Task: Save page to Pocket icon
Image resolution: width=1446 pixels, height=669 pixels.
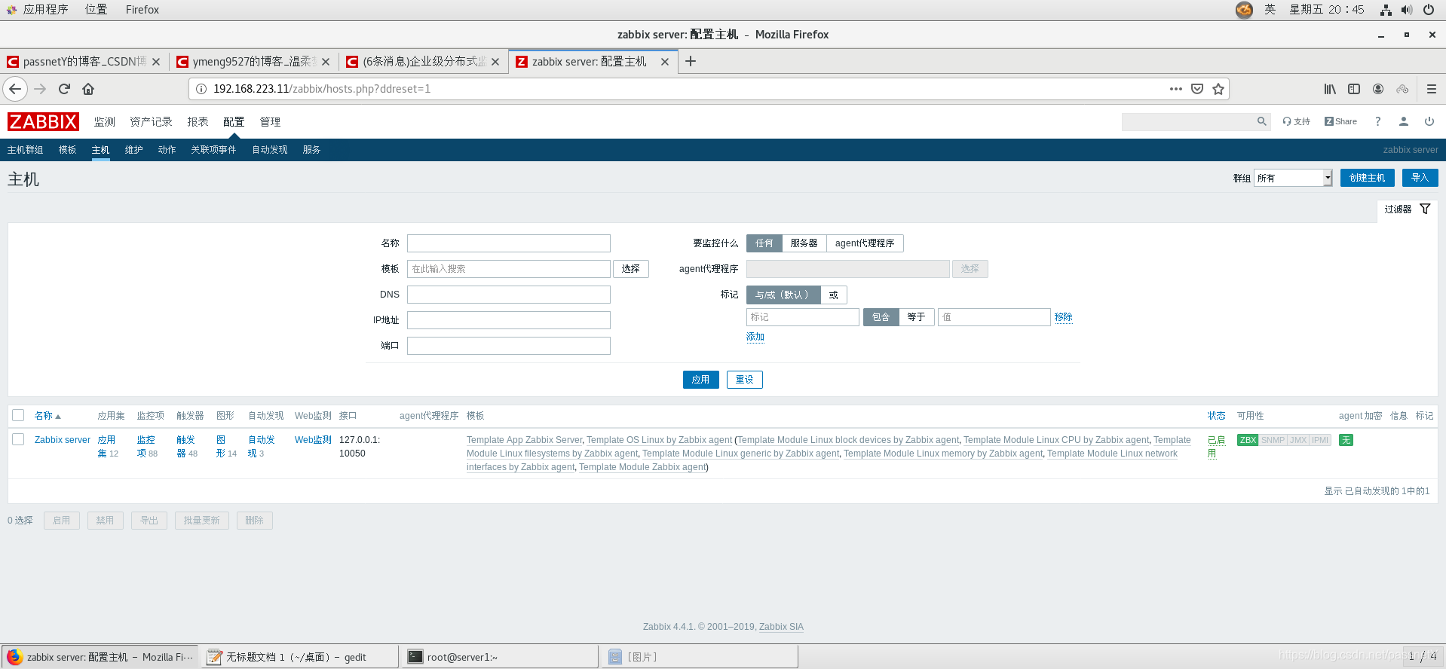Action: pyautogui.click(x=1196, y=89)
